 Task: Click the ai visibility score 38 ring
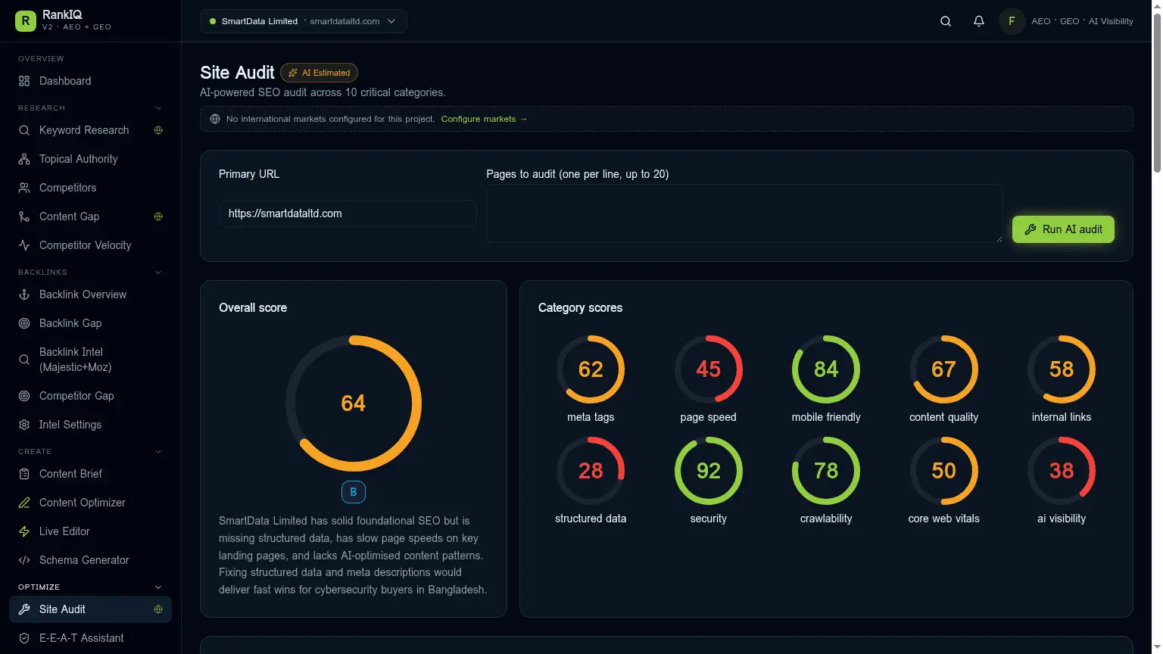[1062, 471]
